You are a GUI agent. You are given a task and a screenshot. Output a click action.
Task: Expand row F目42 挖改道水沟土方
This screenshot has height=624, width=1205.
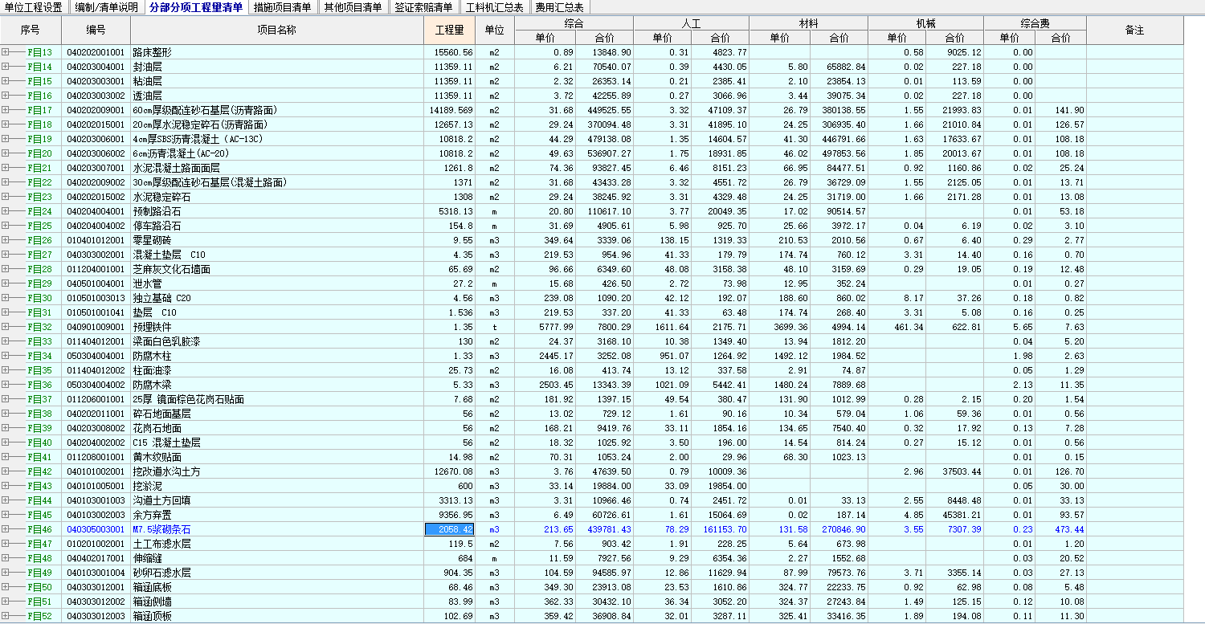tap(5, 471)
